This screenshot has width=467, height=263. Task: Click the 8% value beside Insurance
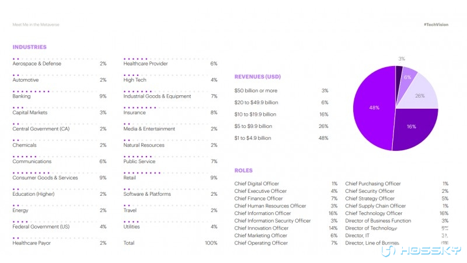pyautogui.click(x=214, y=112)
